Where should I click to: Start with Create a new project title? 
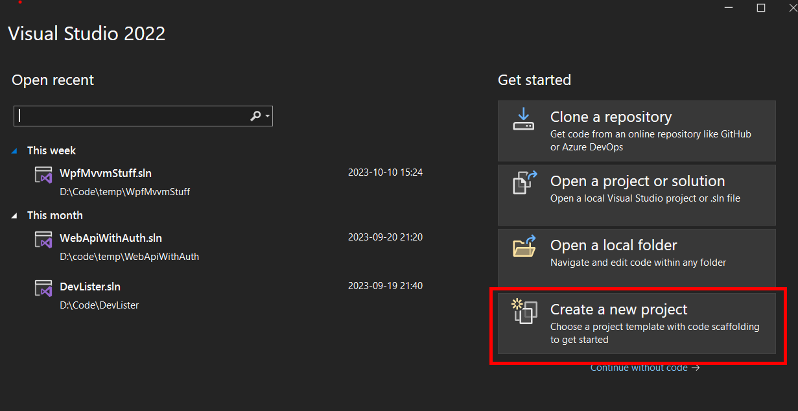tap(618, 310)
